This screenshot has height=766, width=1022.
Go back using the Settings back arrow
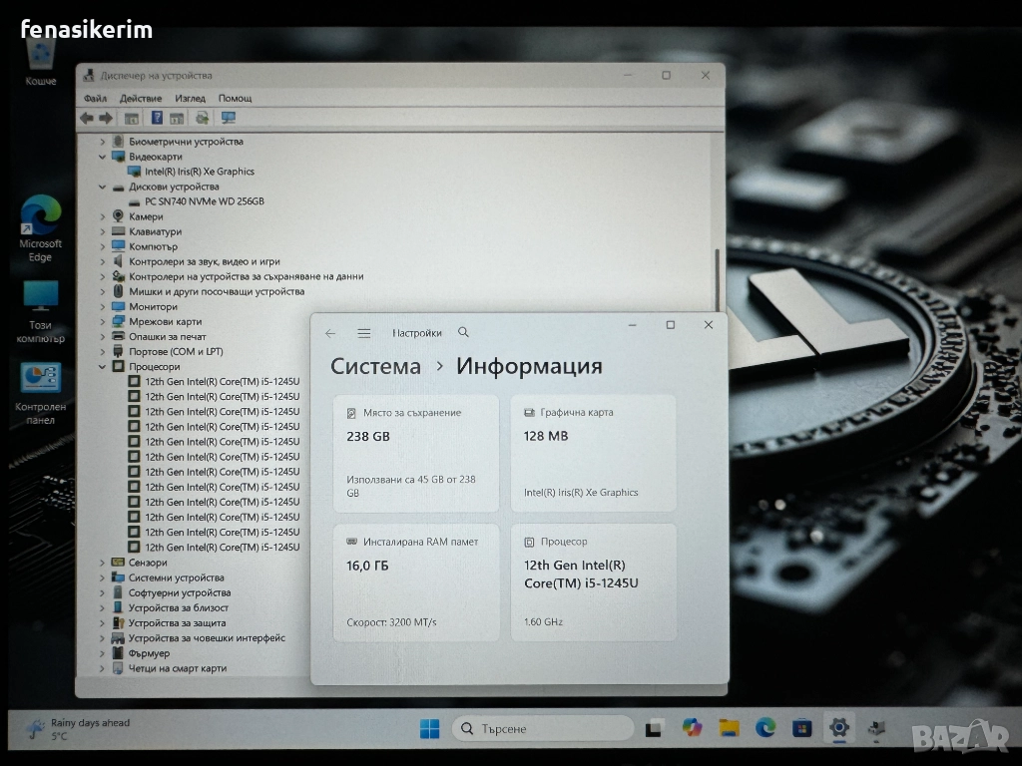coord(331,333)
